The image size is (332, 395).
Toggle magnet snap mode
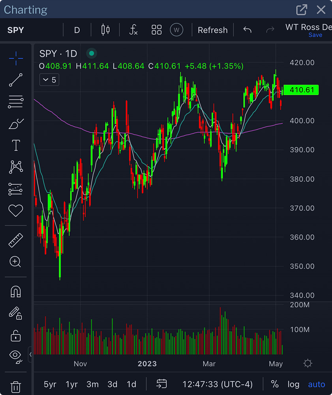click(x=16, y=292)
